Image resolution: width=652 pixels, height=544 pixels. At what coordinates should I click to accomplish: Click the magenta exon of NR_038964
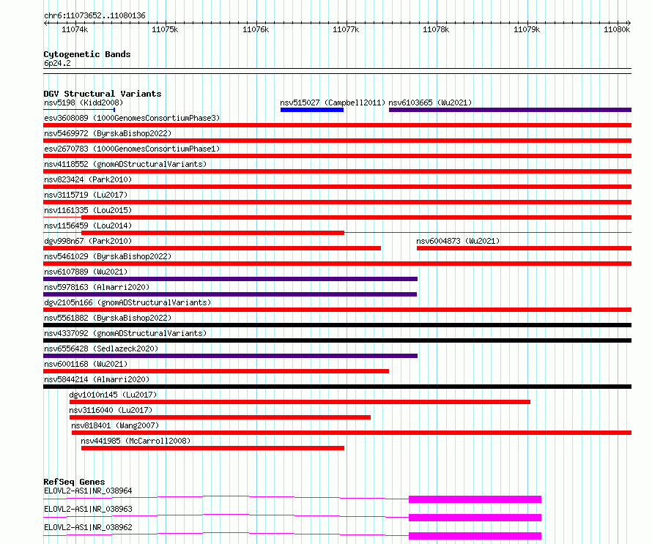[475, 499]
